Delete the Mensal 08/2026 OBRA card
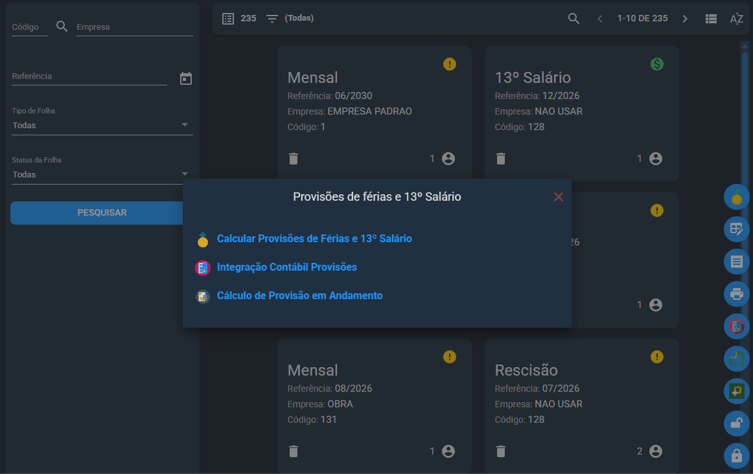Image resolution: width=753 pixels, height=474 pixels. pos(294,451)
